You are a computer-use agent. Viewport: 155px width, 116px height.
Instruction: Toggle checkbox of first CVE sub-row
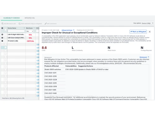[x=6, y=44]
